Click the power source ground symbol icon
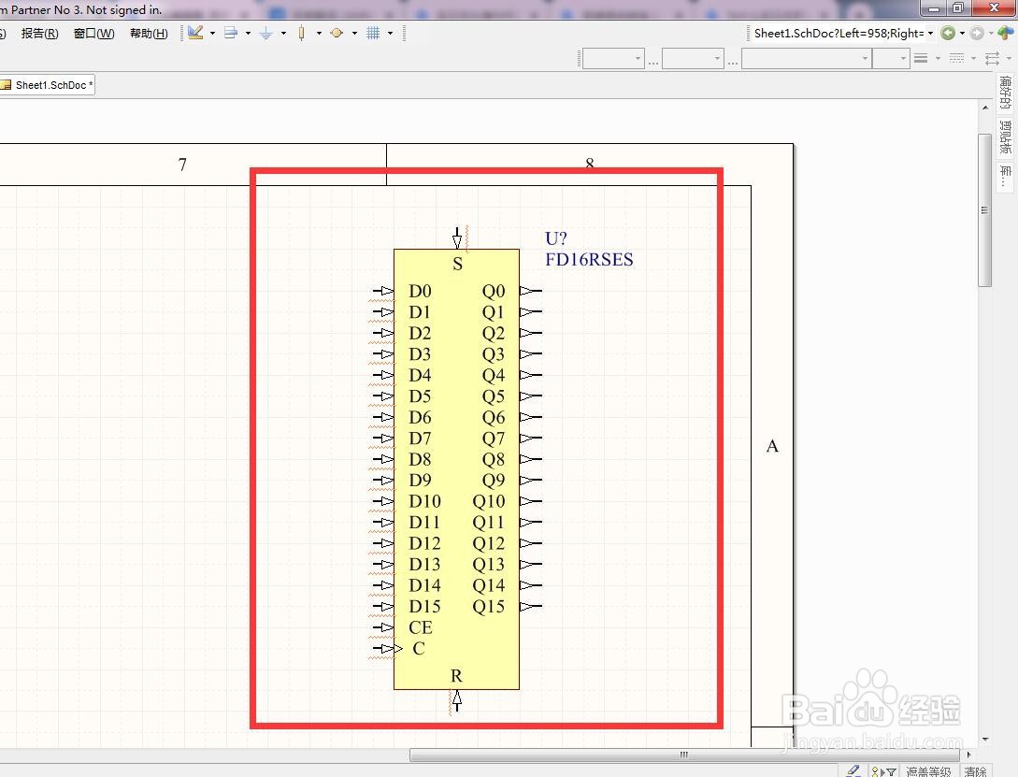The image size is (1018, 777). coord(265,33)
